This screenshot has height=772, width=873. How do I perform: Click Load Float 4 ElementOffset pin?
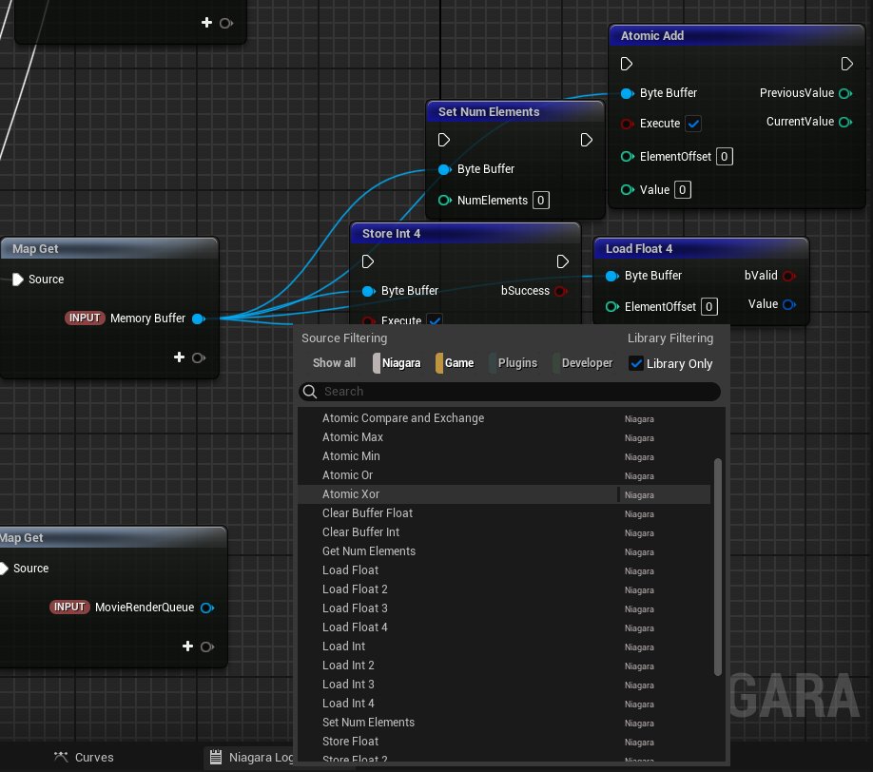(611, 307)
